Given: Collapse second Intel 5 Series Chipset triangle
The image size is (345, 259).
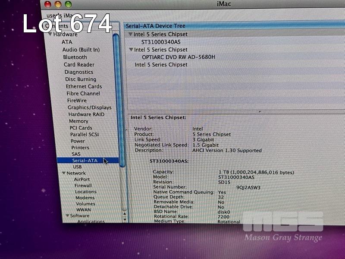Looking at the screenshot, I should tap(131, 50).
